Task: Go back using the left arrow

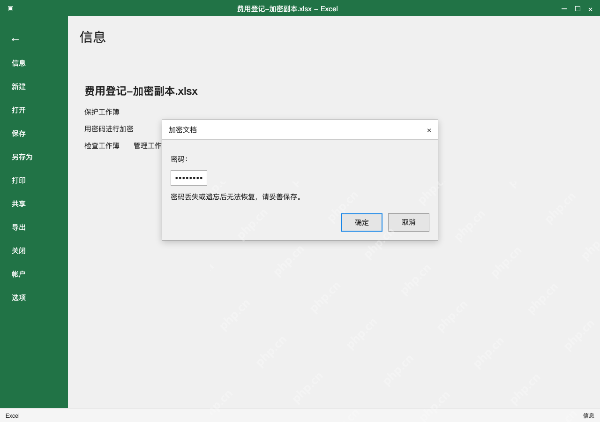Action: click(x=15, y=39)
